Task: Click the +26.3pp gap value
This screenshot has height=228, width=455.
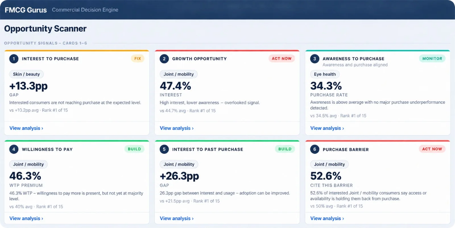Action: click(179, 176)
